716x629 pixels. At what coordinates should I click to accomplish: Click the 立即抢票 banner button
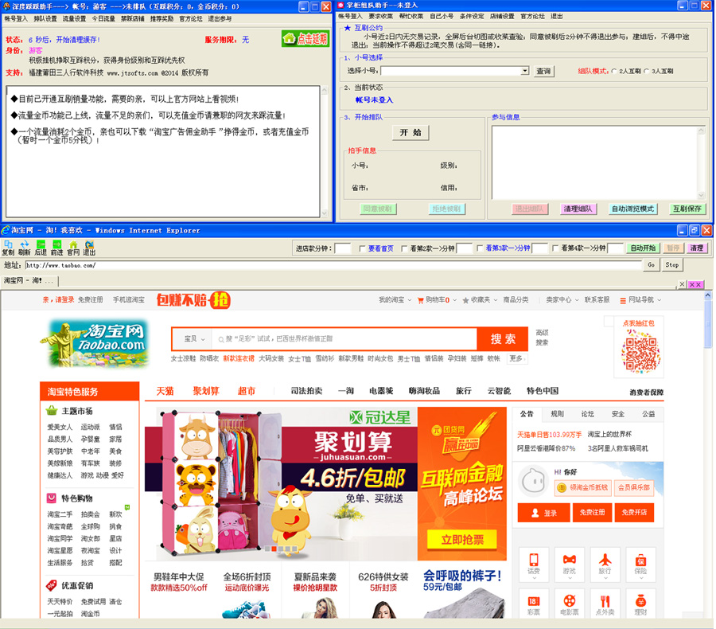(462, 540)
